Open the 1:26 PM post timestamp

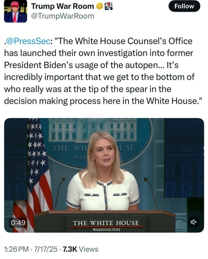(x=16, y=249)
